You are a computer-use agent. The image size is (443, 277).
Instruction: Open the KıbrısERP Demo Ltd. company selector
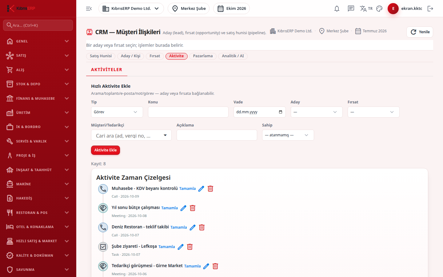(x=131, y=9)
